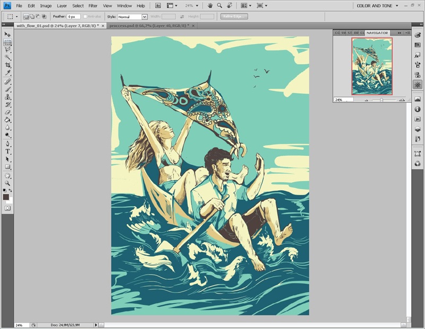
Task: Launch Adobe Bridge from the top bar
Action: pos(159,5)
